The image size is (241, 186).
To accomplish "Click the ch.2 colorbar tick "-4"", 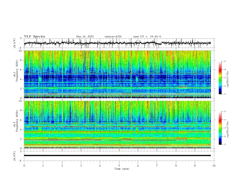I will (x=224, y=120).
